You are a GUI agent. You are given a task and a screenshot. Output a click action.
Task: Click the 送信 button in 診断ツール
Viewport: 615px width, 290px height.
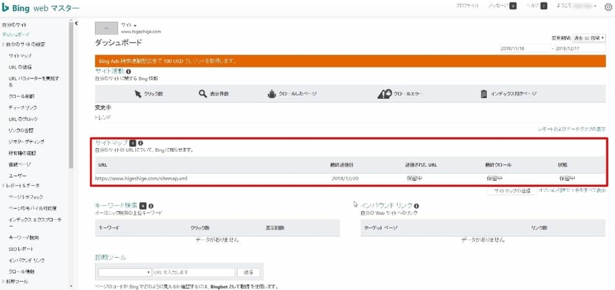248,272
